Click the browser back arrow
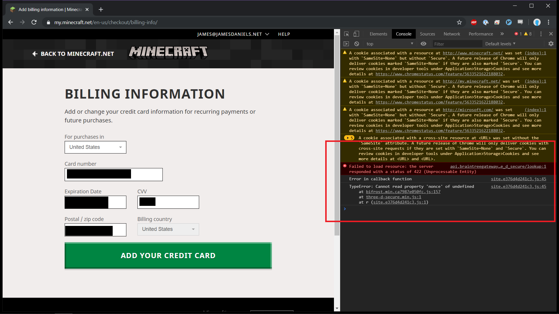The width and height of the screenshot is (559, 314). click(11, 22)
